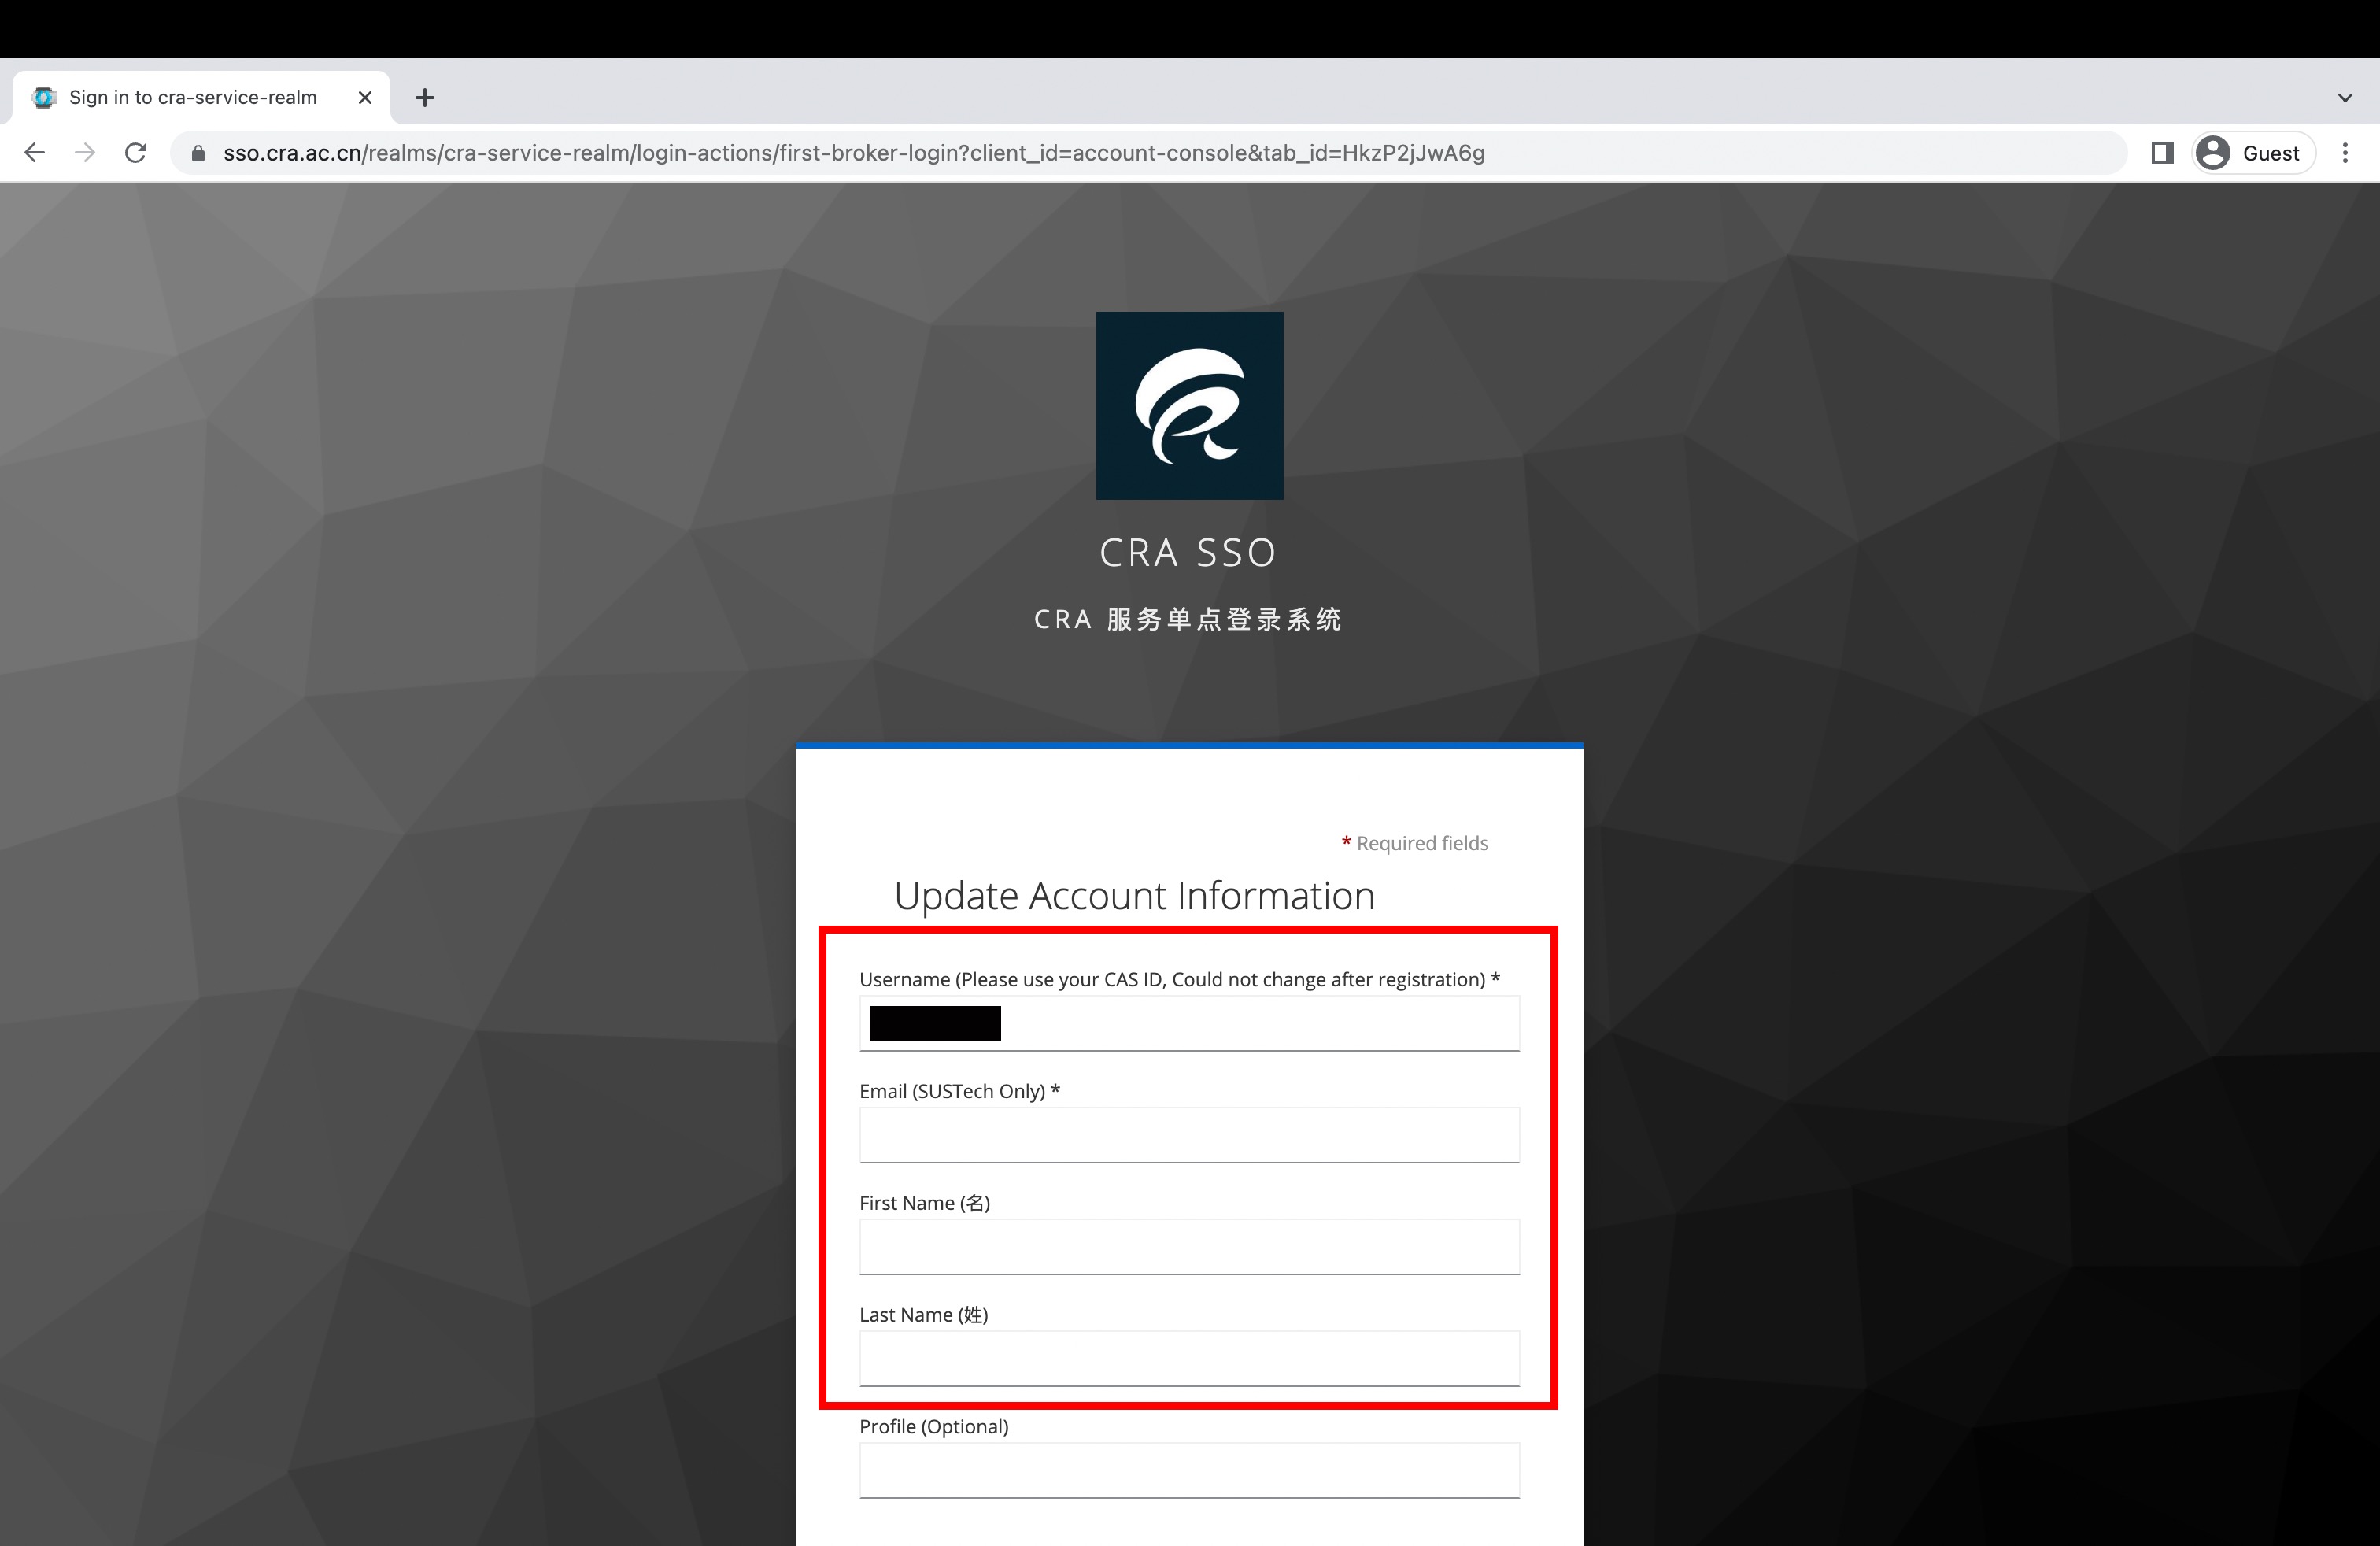Open a new browser tab

click(x=425, y=96)
